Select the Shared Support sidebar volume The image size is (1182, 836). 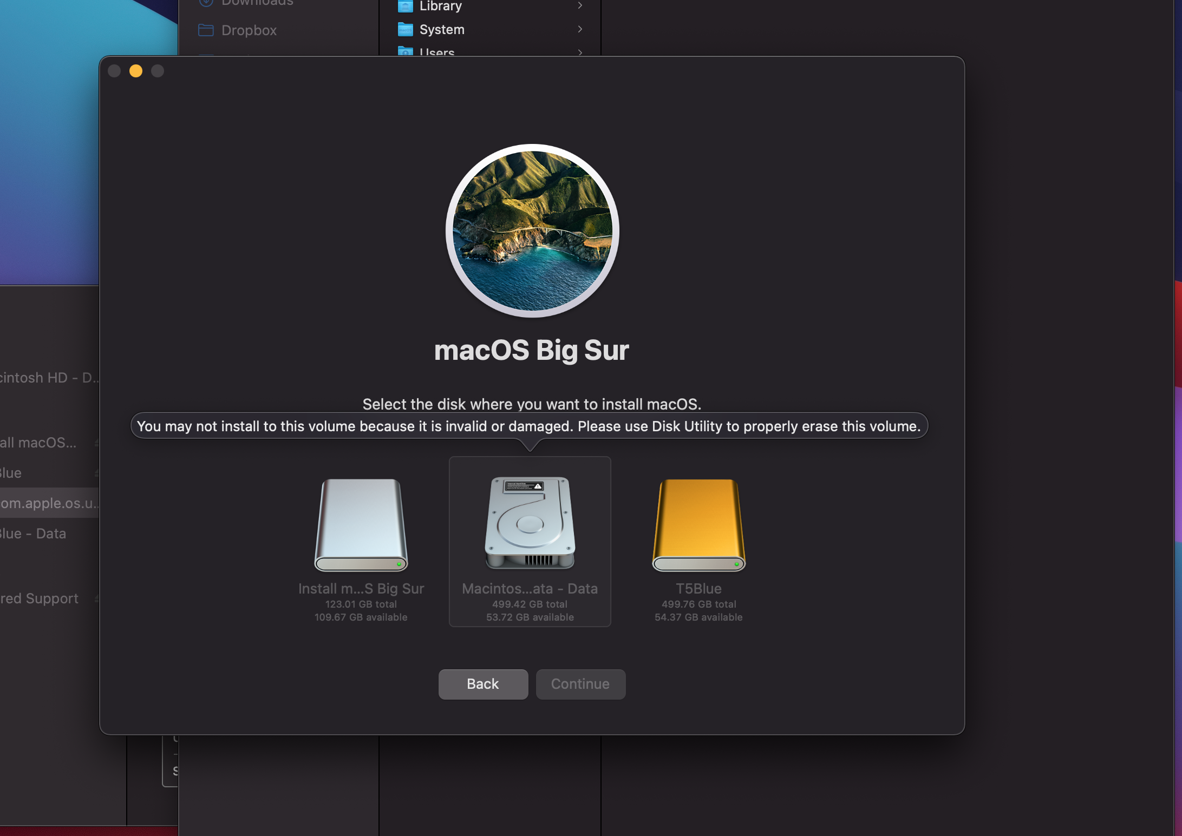(x=41, y=598)
